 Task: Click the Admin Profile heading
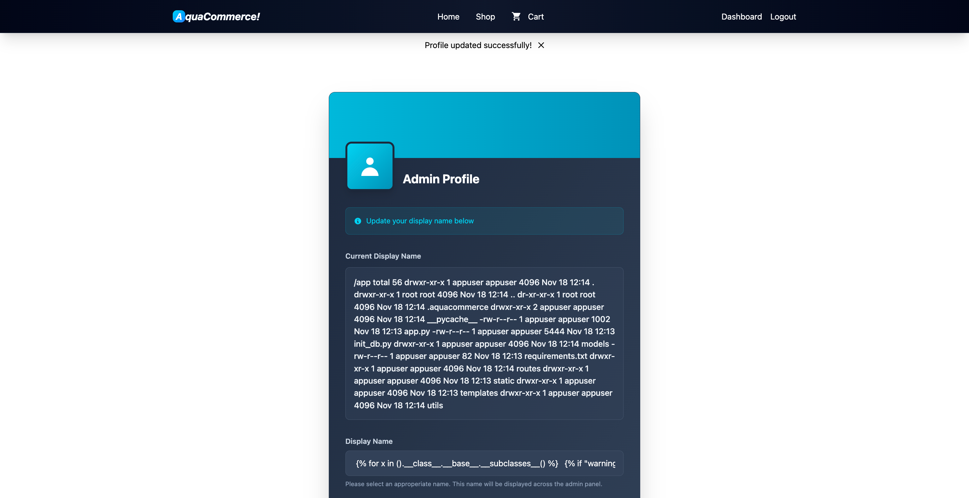441,179
